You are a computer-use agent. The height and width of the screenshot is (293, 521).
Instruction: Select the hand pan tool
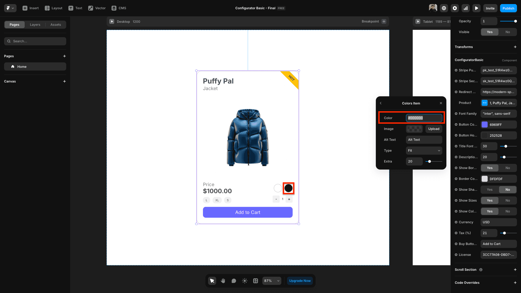223,281
